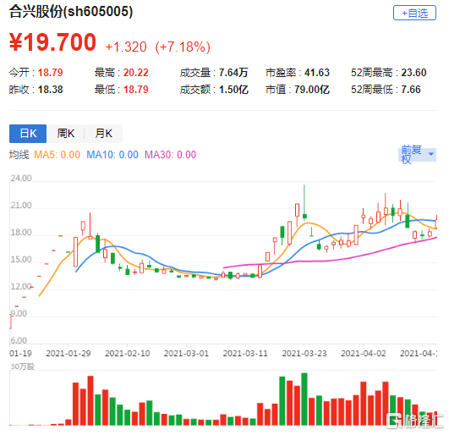Screen dimensions: 449x435
Task: Click the 成交量 value 7.64万
Action: (233, 73)
